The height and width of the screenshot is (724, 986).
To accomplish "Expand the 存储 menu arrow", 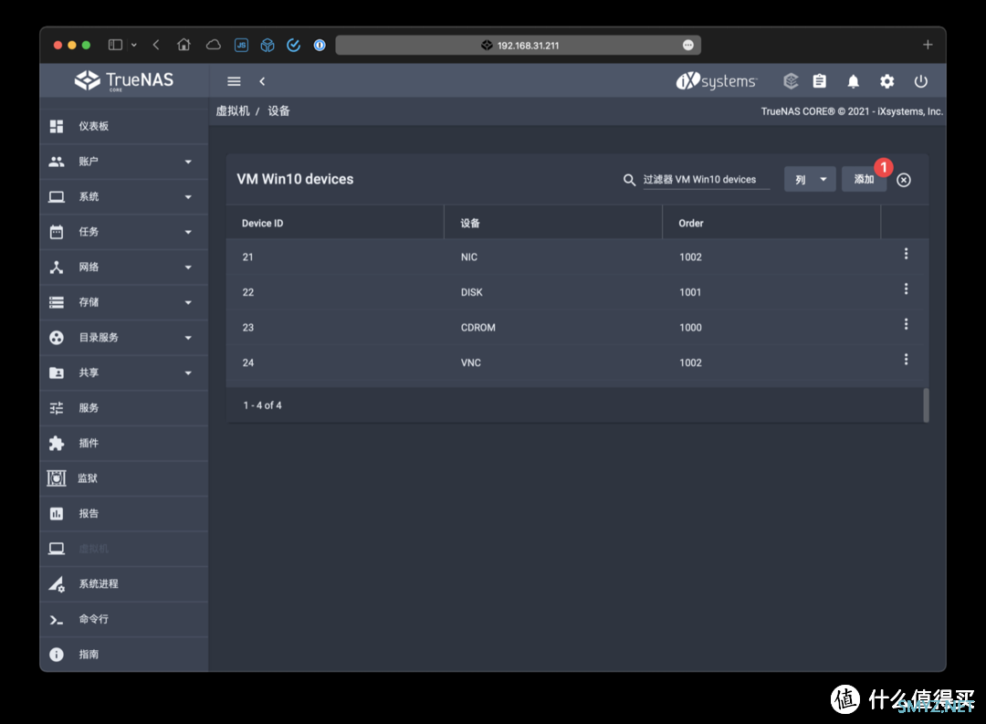I will (188, 303).
